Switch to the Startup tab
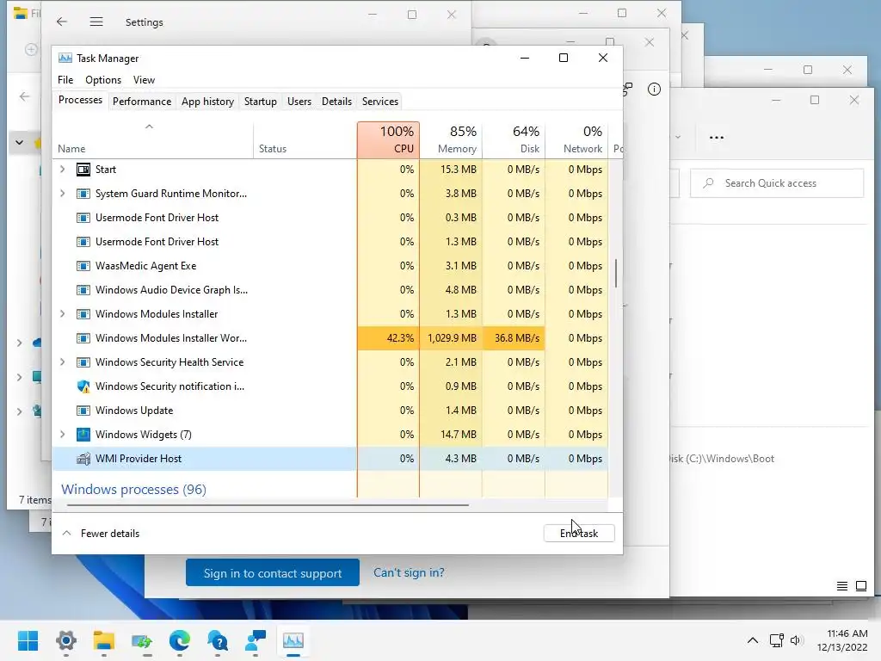 (x=260, y=102)
